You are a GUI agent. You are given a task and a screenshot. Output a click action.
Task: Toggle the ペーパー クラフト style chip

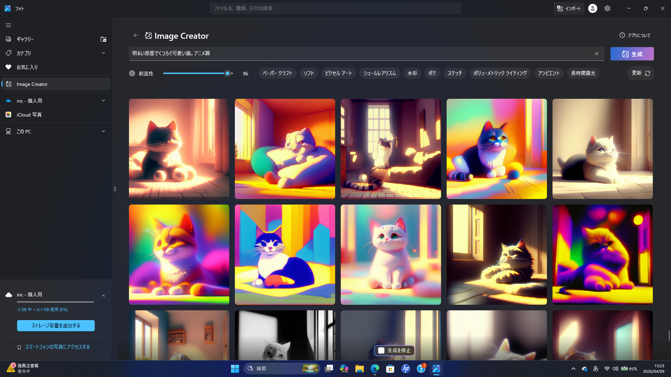pyautogui.click(x=277, y=73)
